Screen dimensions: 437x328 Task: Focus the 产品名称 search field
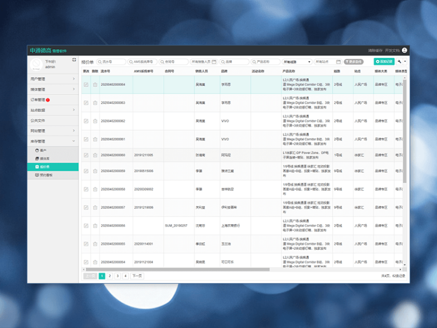point(265,62)
